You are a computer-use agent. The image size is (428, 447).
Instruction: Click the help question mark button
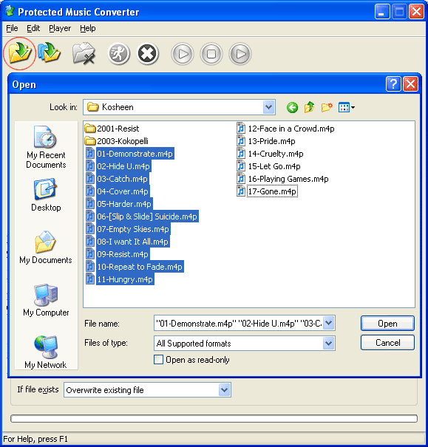pos(393,84)
